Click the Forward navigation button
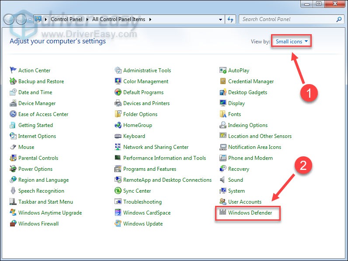The width and height of the screenshot is (348, 261). [x=21, y=19]
